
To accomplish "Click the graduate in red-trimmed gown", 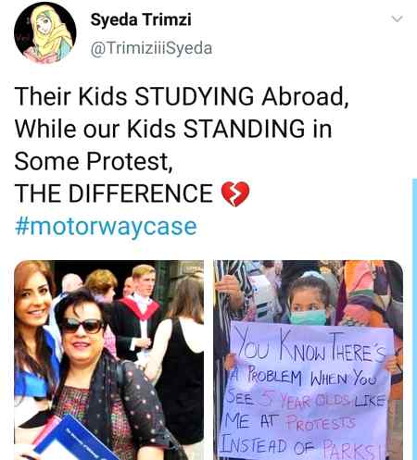I will pyautogui.click(x=139, y=312).
